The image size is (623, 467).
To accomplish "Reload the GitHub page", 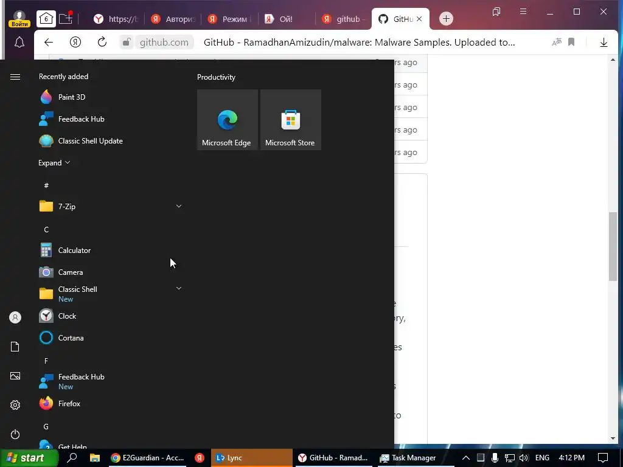I will (102, 42).
